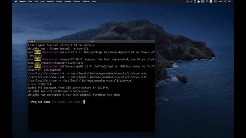
Task: Open the keyboard input source menu
Action: [x=211, y=2]
